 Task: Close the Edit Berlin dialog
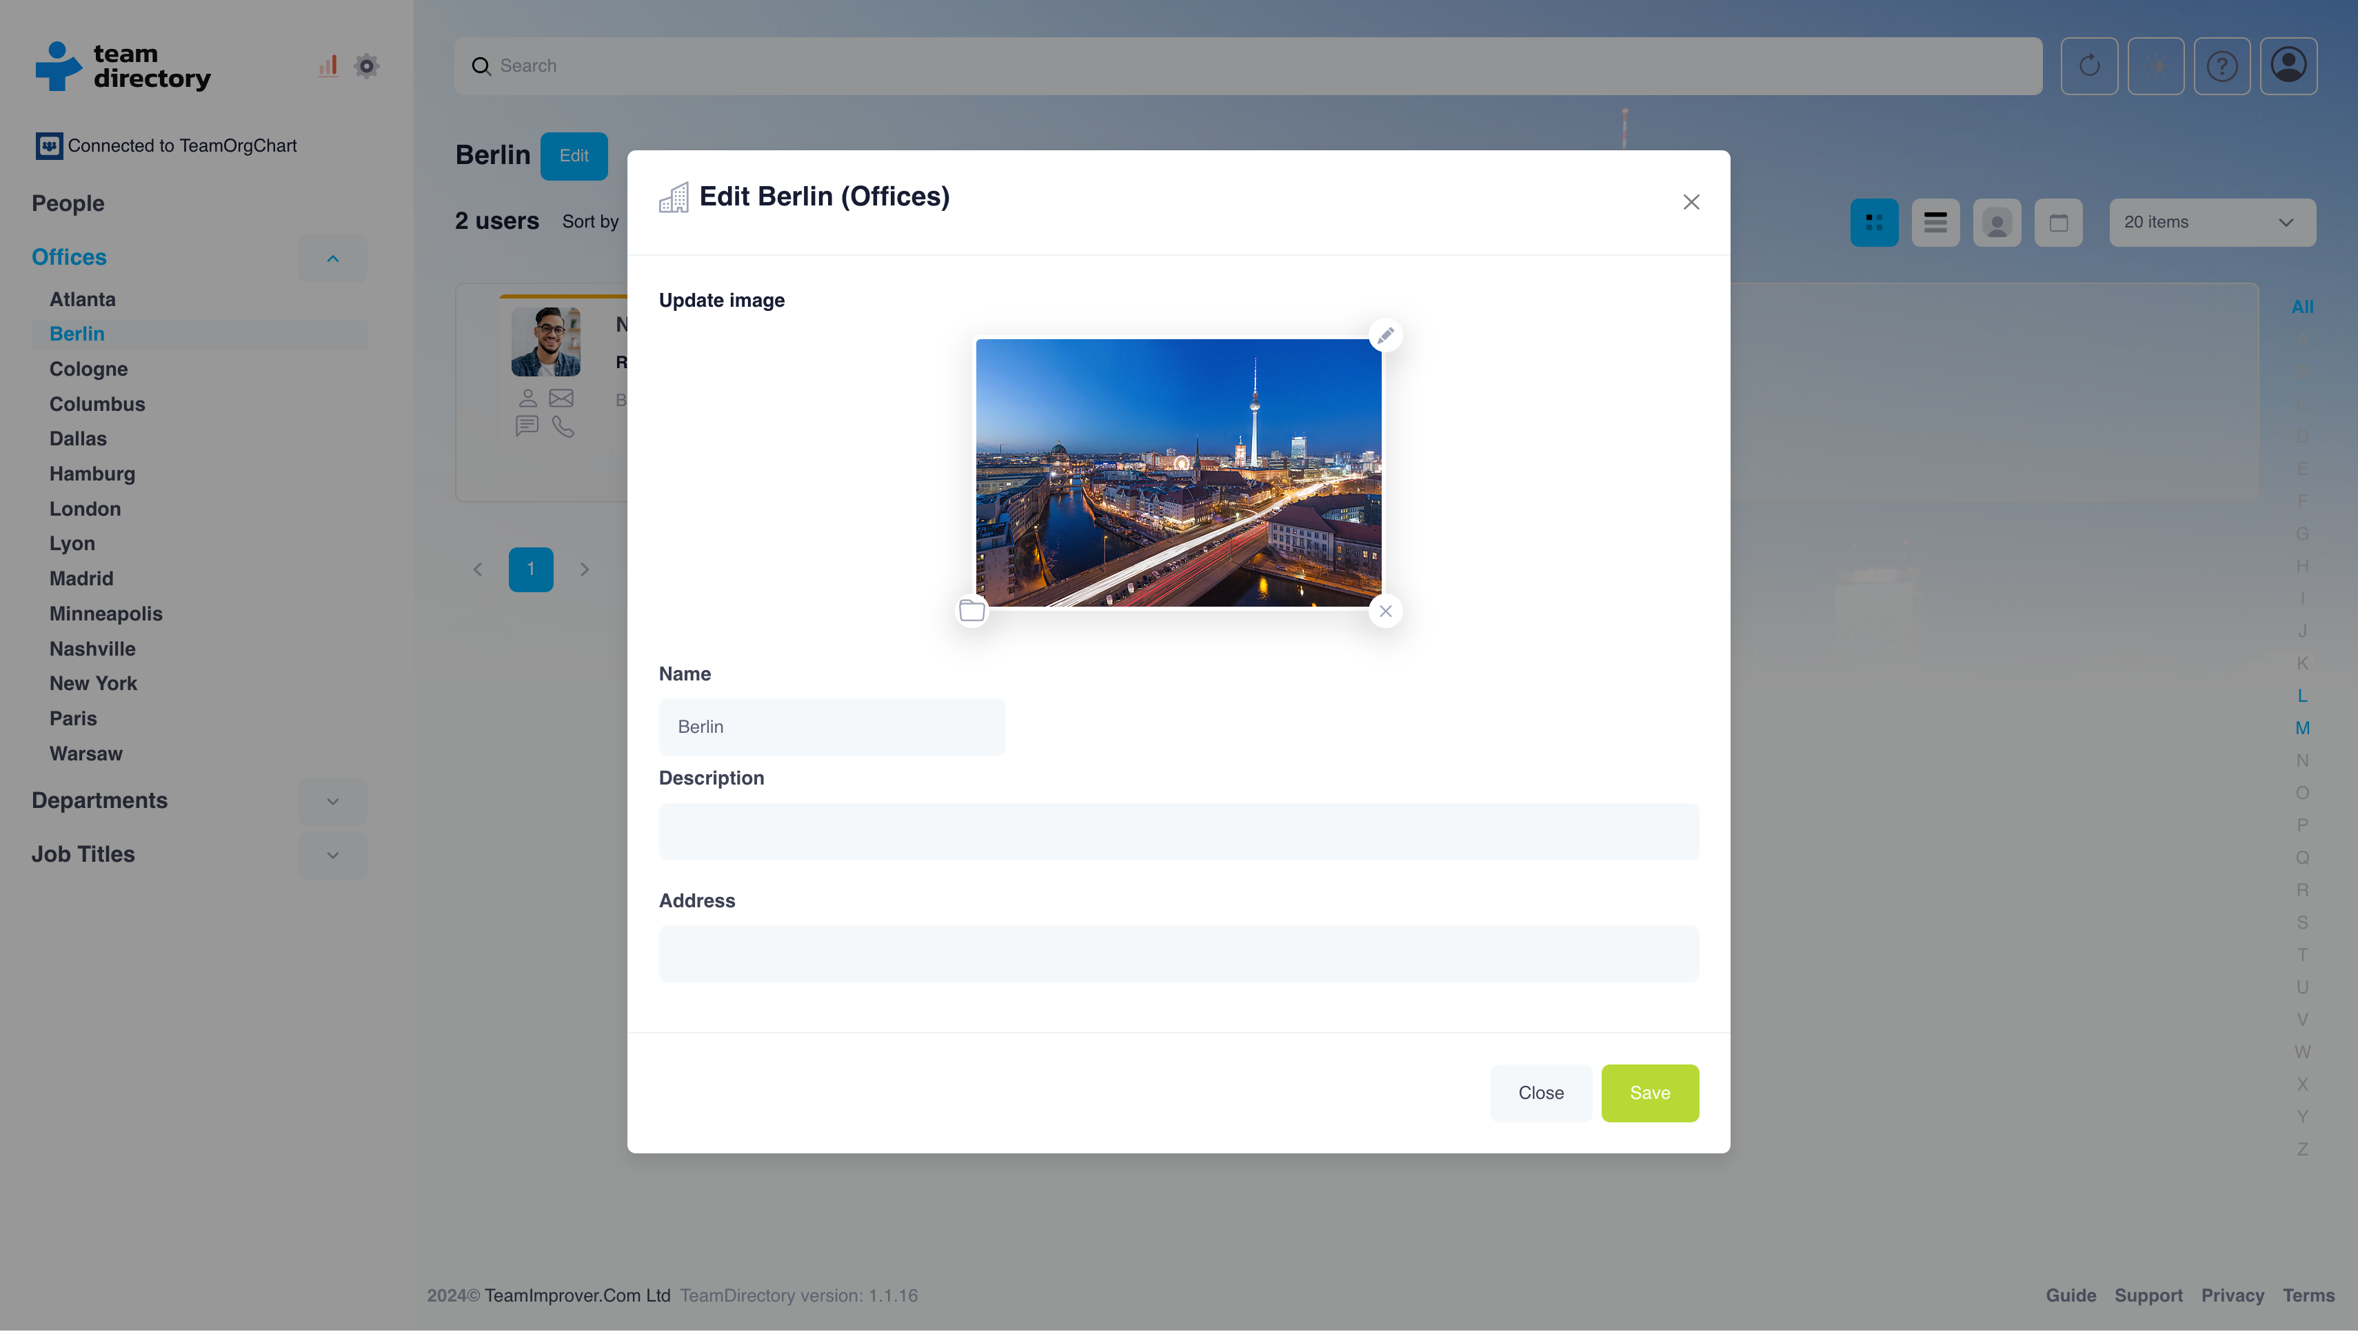(x=1691, y=201)
